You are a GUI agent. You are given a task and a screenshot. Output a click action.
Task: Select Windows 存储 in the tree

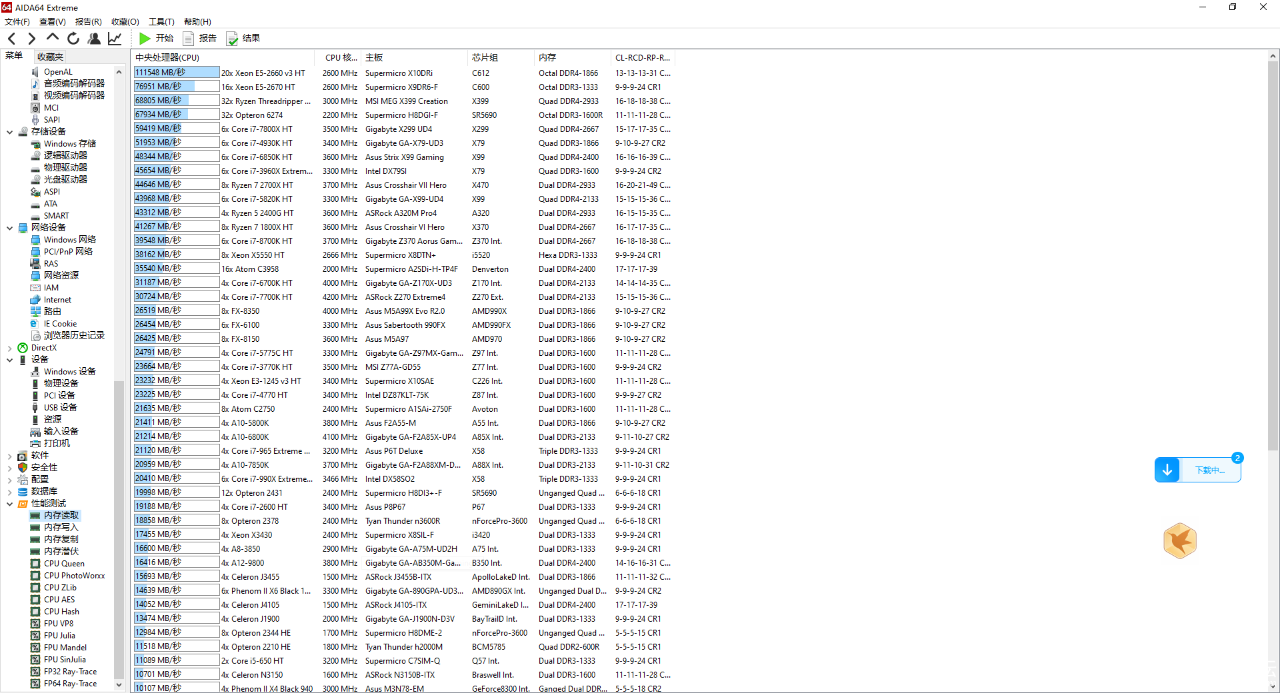pyautogui.click(x=69, y=144)
